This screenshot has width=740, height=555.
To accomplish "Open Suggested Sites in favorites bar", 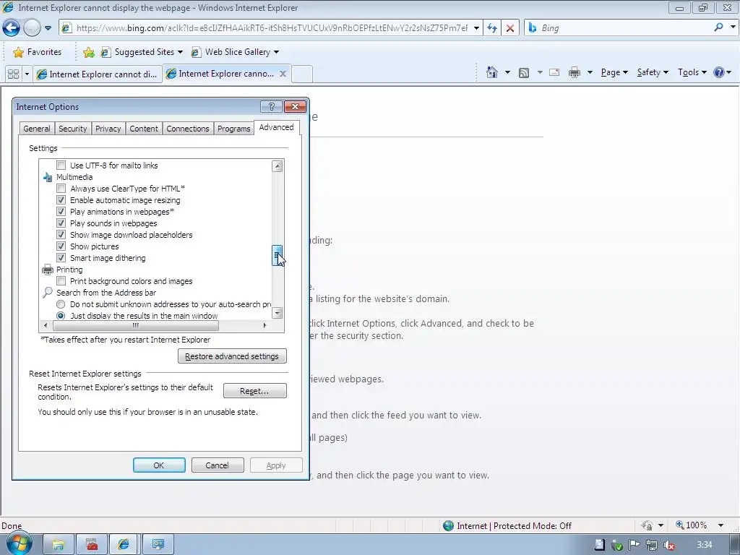I will point(141,52).
